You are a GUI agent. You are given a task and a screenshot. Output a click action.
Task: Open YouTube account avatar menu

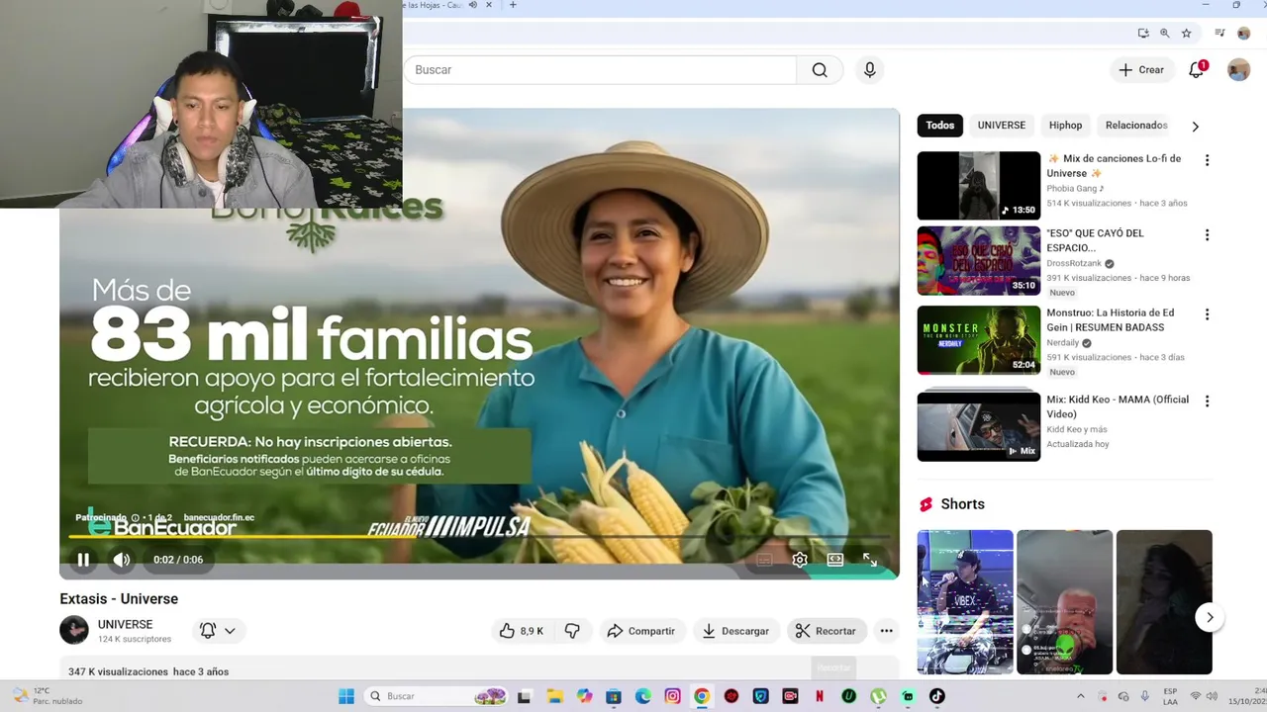click(x=1238, y=70)
